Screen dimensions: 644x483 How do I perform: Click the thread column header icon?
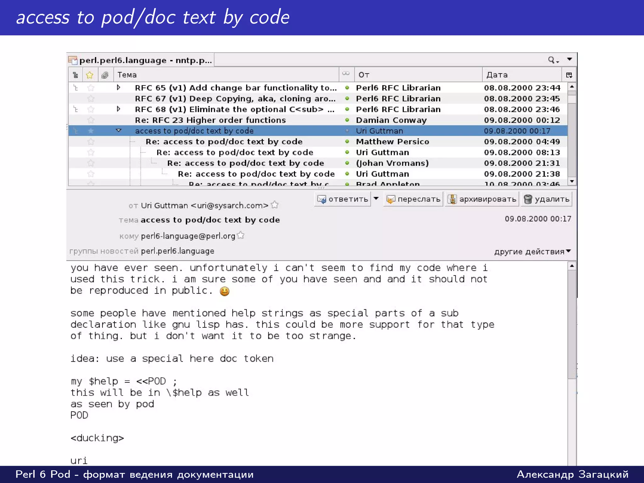75,75
